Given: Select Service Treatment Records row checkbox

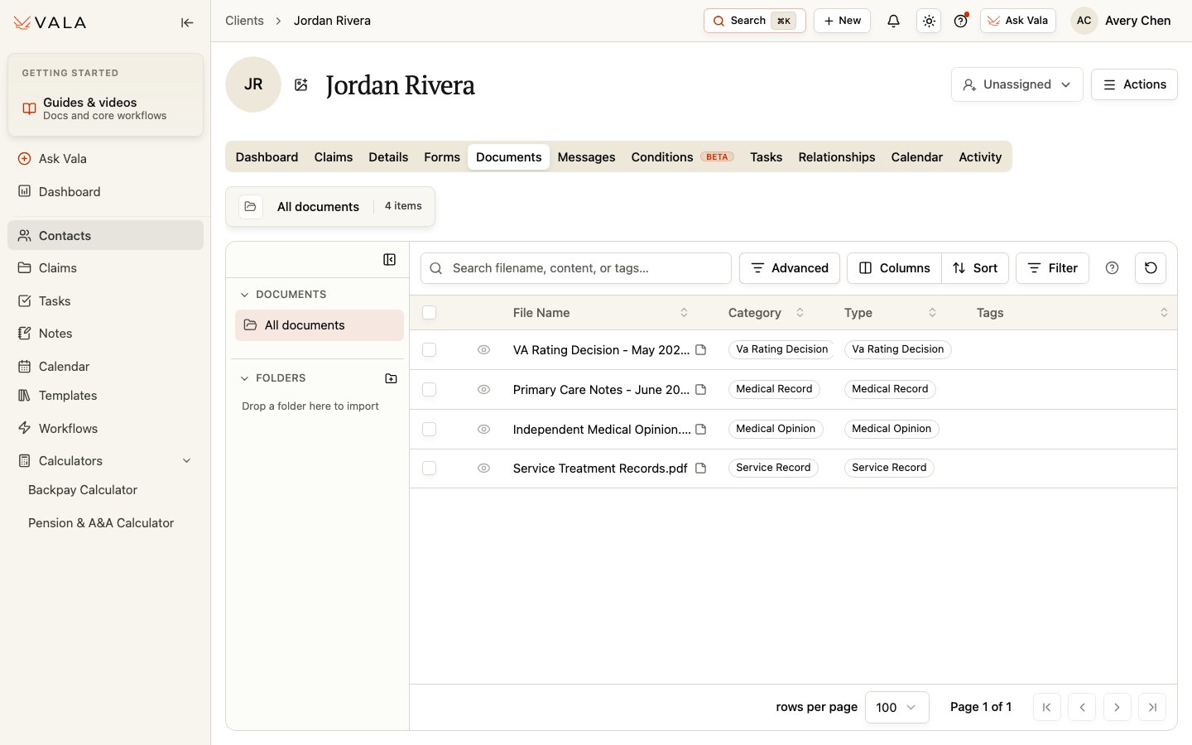Looking at the screenshot, I should pos(429,468).
